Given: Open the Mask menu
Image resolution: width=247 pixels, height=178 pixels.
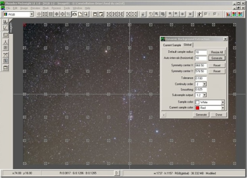Looking at the screenshot, I should pos(46,8).
